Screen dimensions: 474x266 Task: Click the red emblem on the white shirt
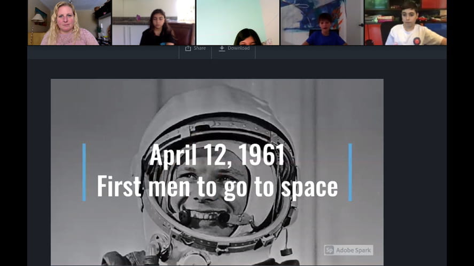(x=417, y=41)
